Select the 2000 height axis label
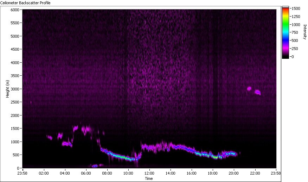The image size is (308, 182). pos(15,115)
